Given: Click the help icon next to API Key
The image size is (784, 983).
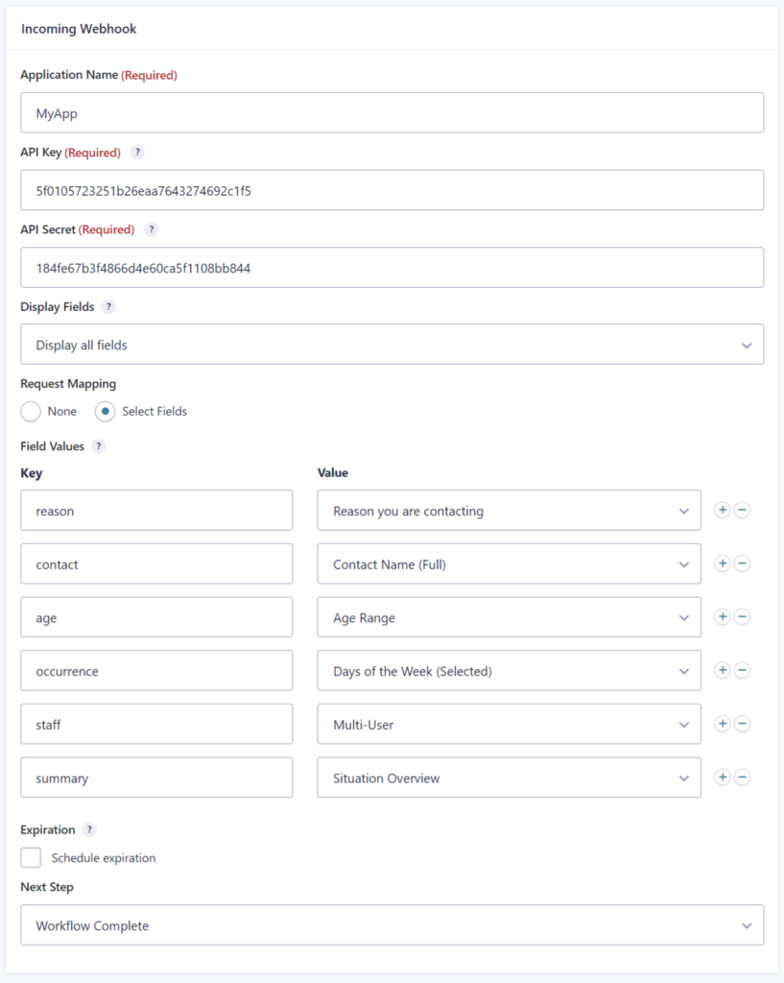Looking at the screenshot, I should 138,153.
